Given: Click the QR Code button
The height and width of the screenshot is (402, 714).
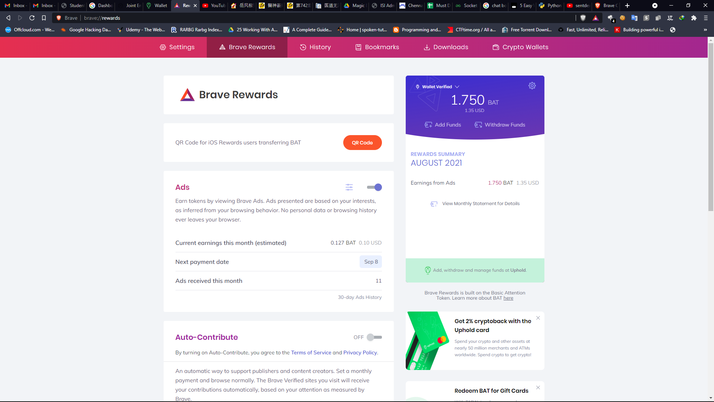Looking at the screenshot, I should coord(362,143).
